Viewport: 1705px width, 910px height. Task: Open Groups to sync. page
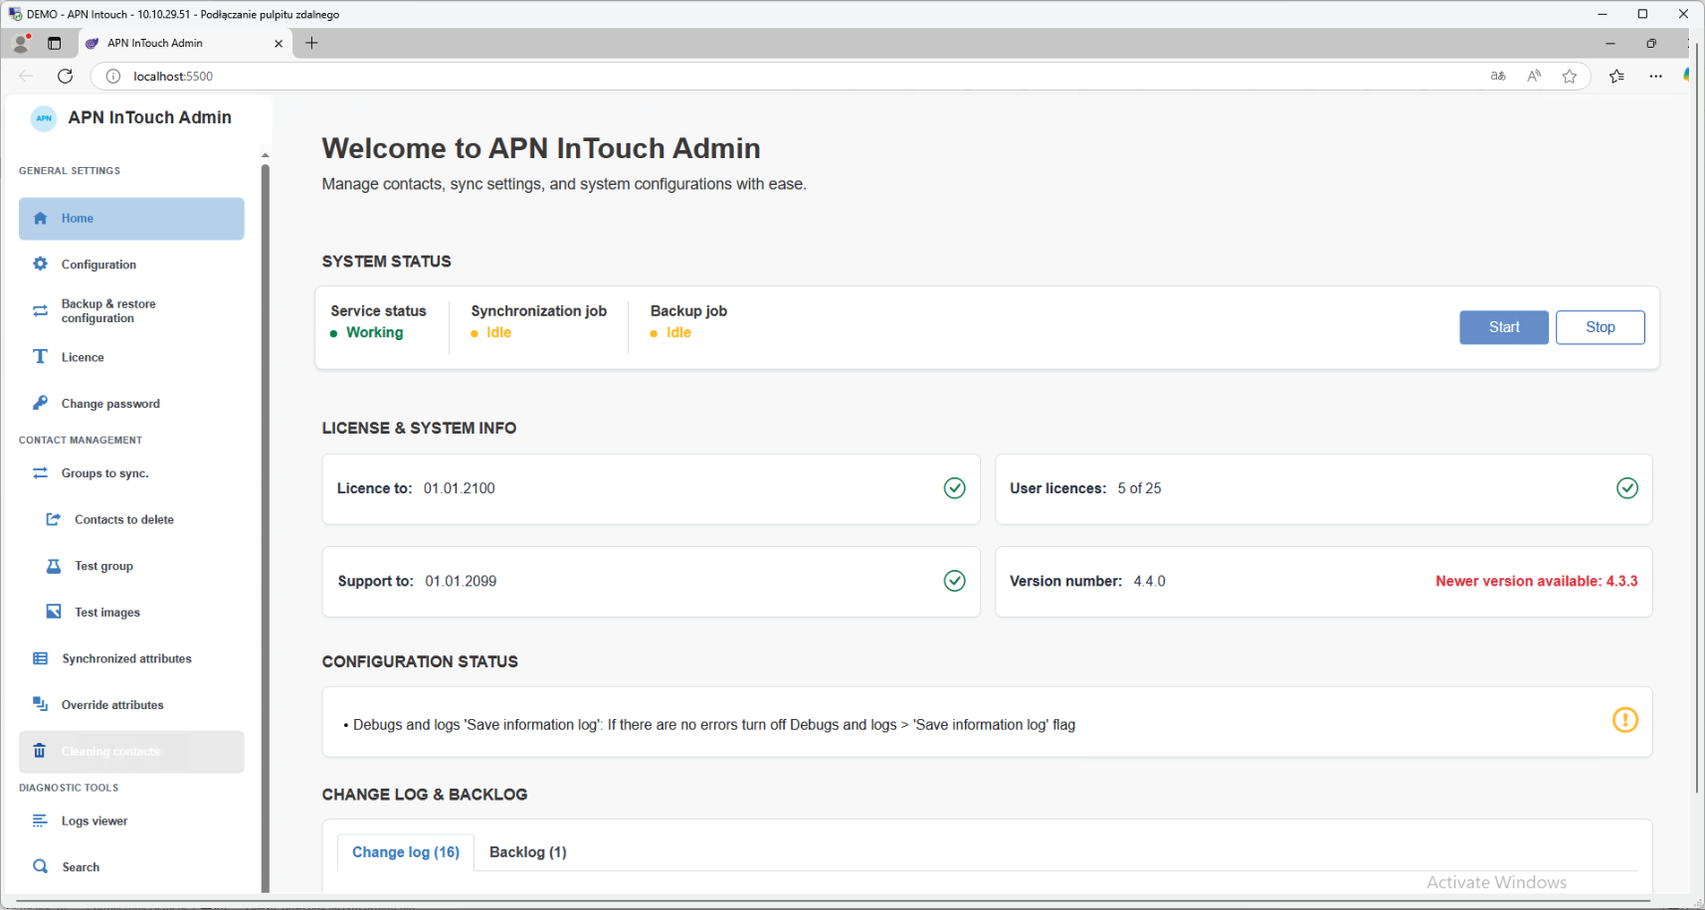pos(131,473)
